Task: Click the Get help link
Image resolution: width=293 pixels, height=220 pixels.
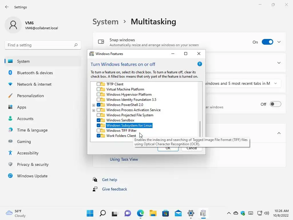Action: pos(110,180)
